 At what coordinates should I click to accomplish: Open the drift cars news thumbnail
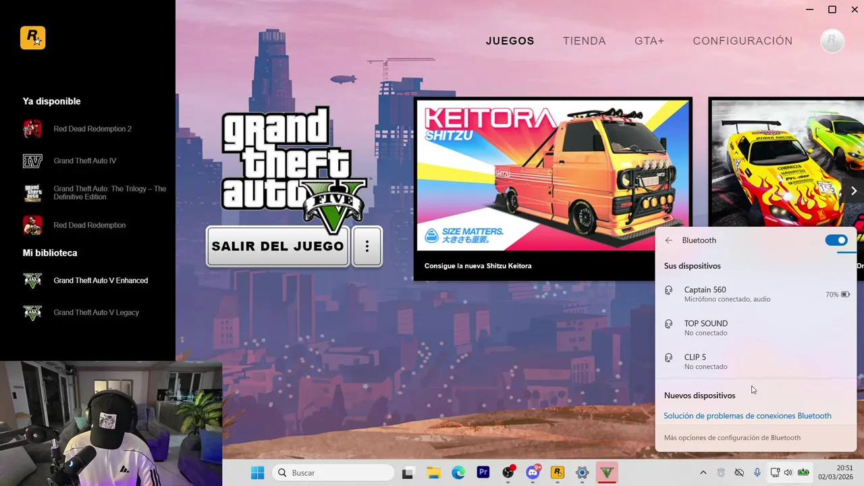point(787,163)
